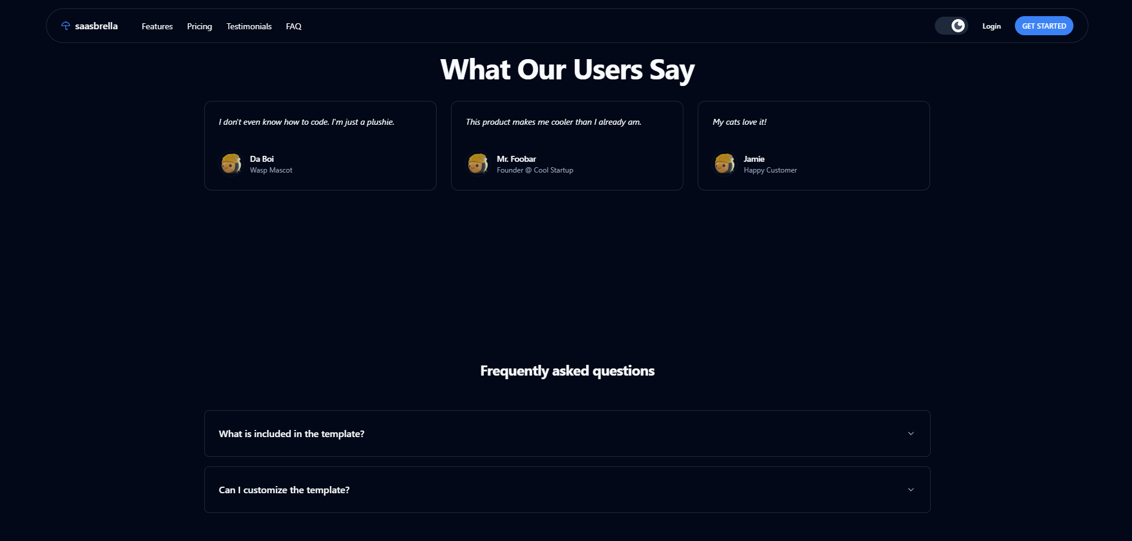Open "What is included in the template?" question
The image size is (1132, 541).
292,434
